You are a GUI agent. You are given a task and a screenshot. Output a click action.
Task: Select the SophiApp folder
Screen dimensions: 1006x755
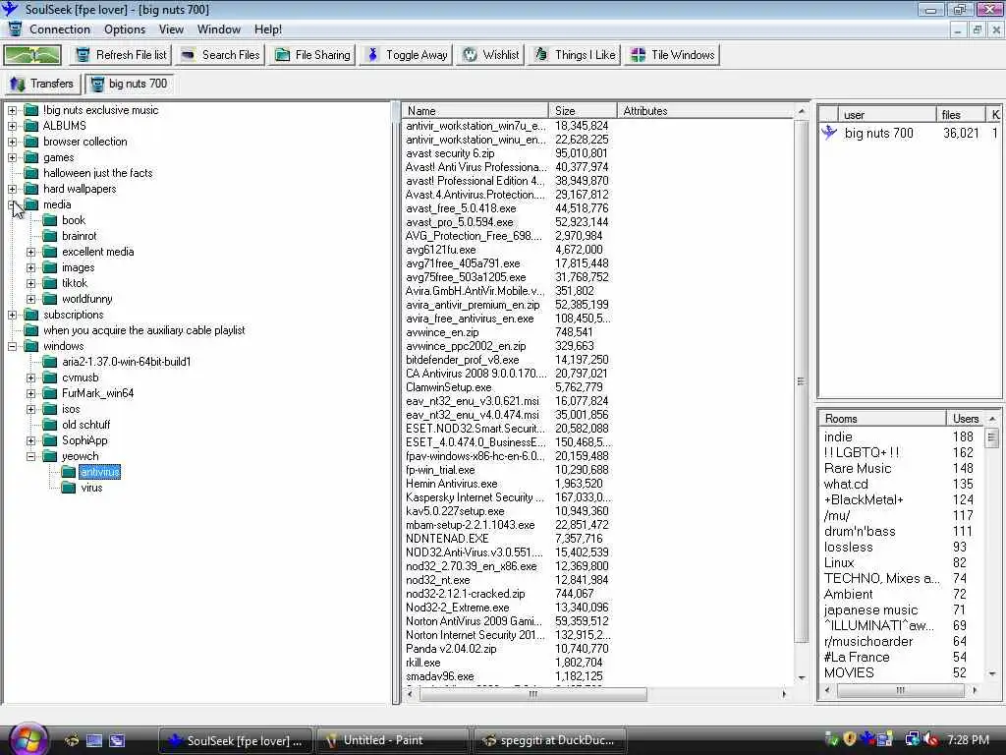[x=84, y=440]
